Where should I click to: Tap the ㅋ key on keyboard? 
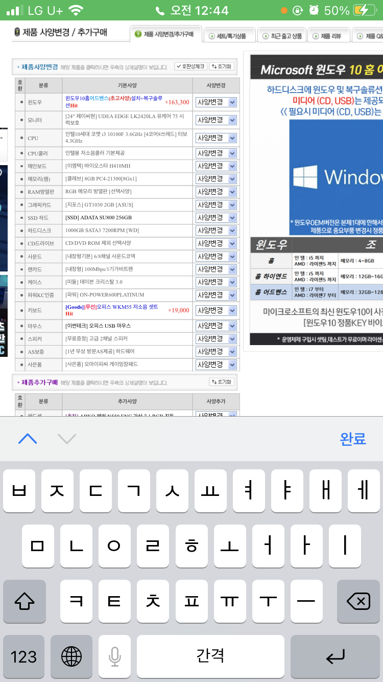pyautogui.click(x=77, y=601)
